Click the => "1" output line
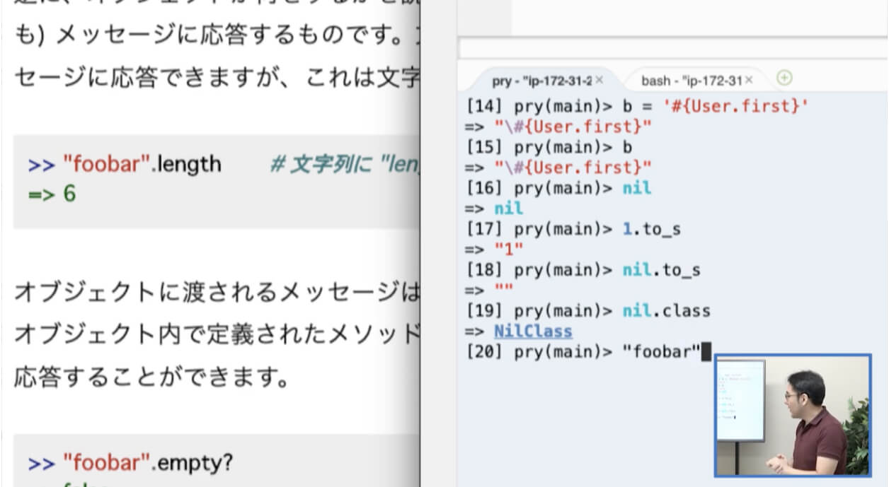Screen dimensions: 889x487 coord(494,250)
